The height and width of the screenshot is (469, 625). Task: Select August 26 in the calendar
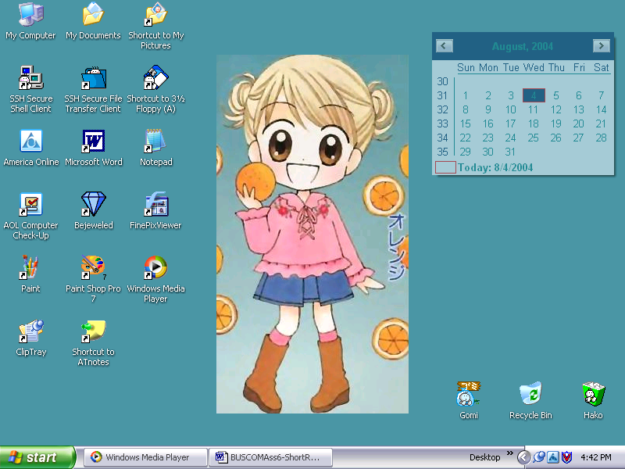coord(556,138)
